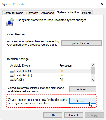Click the drives list scroll-up arrow
The height and width of the screenshot is (120, 106).
pos(93,65)
